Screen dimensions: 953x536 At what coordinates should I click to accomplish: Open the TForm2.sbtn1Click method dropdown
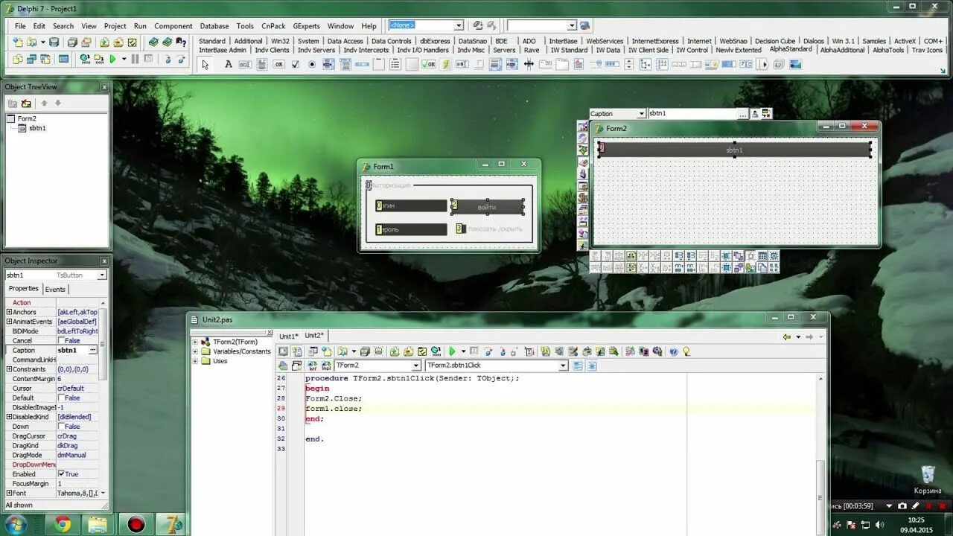tap(563, 366)
